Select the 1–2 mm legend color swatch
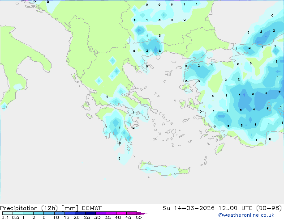This screenshot has width=284, height=219. [28, 213]
